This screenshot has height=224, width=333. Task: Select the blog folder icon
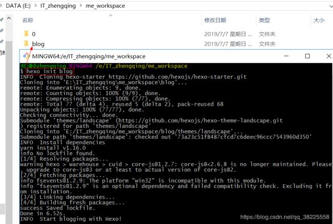[26, 43]
